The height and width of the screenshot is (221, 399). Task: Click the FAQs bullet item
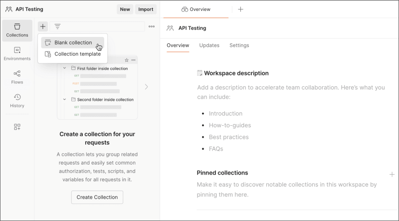click(216, 149)
